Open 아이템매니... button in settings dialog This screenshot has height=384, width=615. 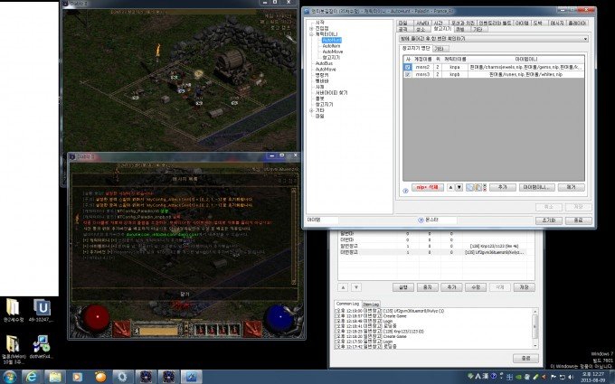click(537, 188)
